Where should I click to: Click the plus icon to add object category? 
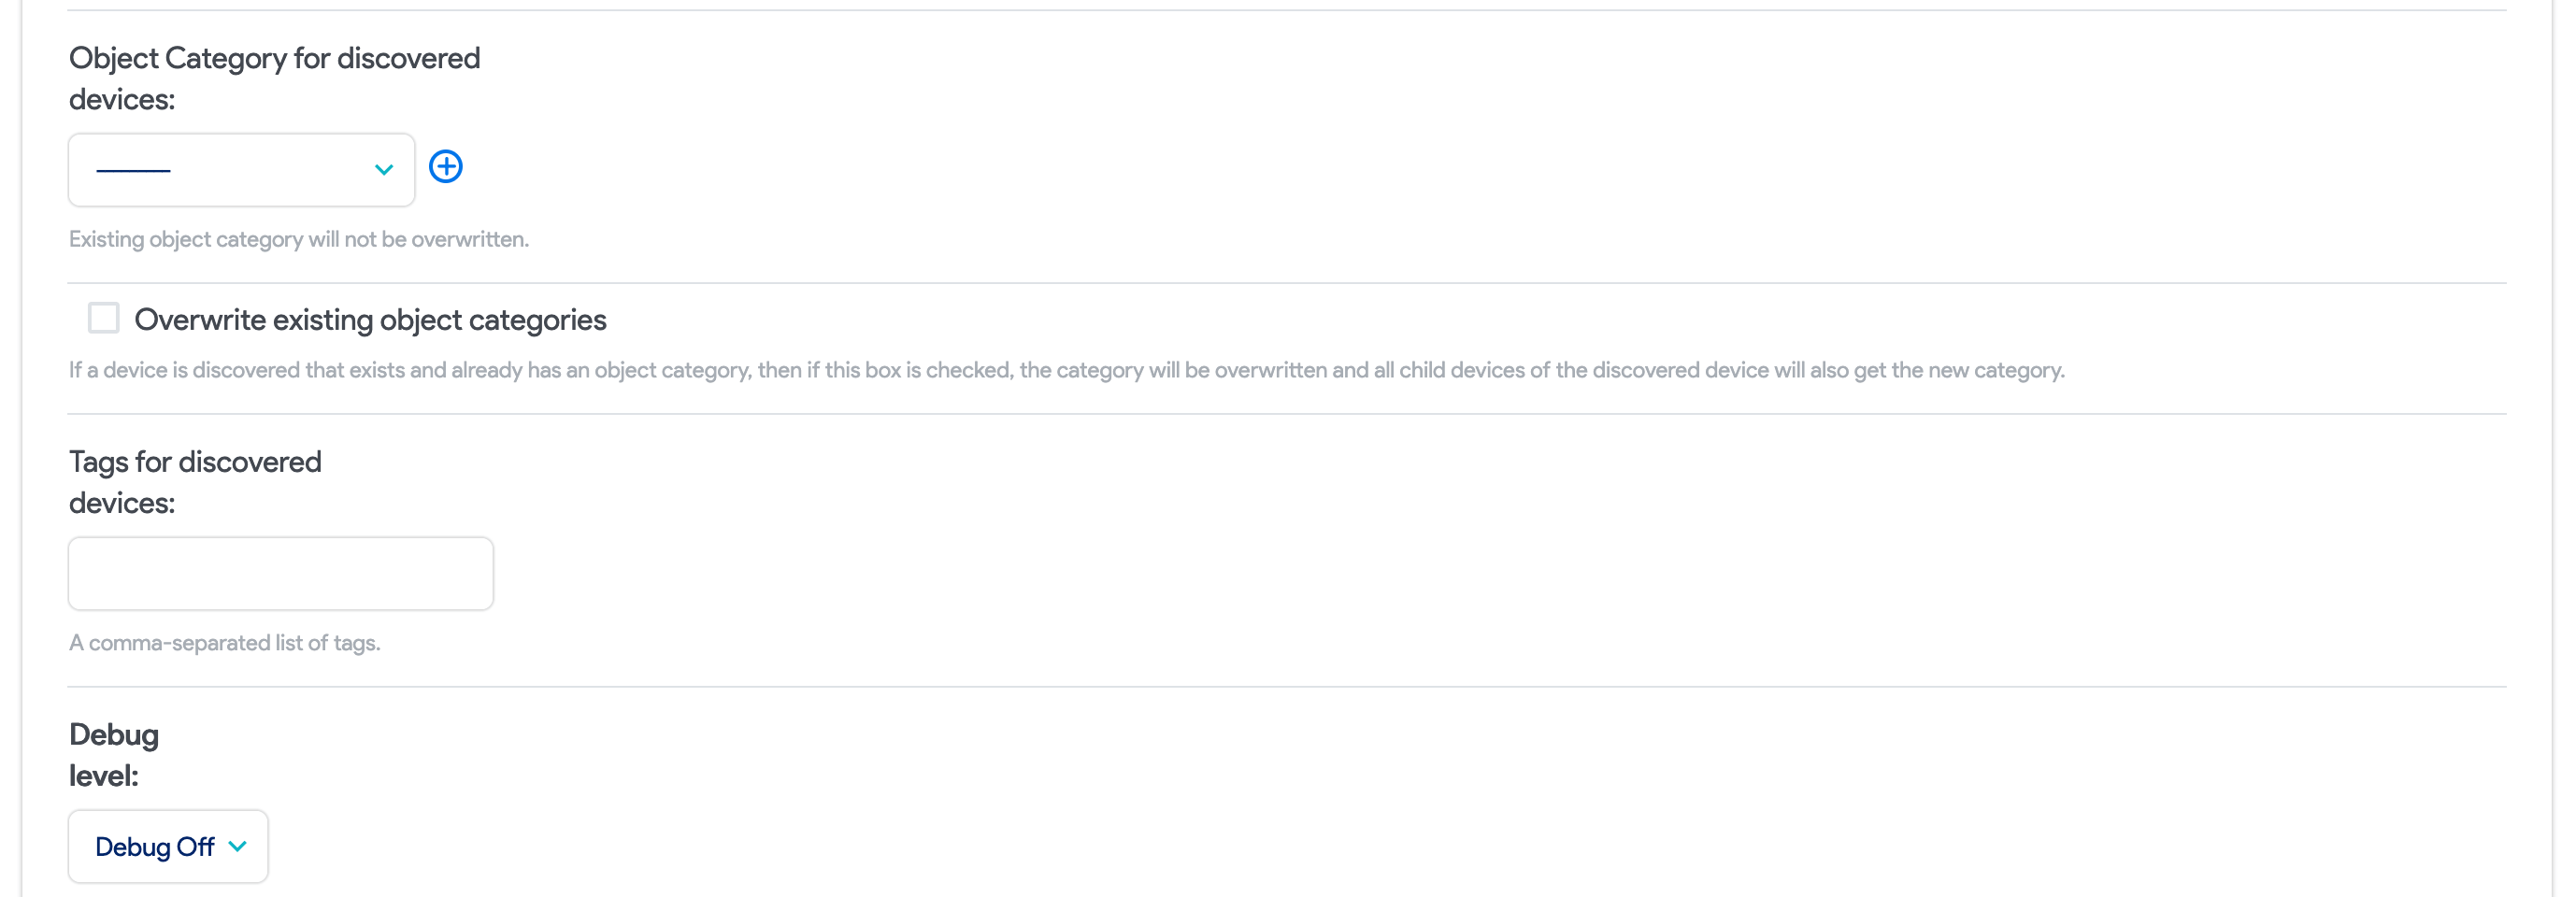445,167
